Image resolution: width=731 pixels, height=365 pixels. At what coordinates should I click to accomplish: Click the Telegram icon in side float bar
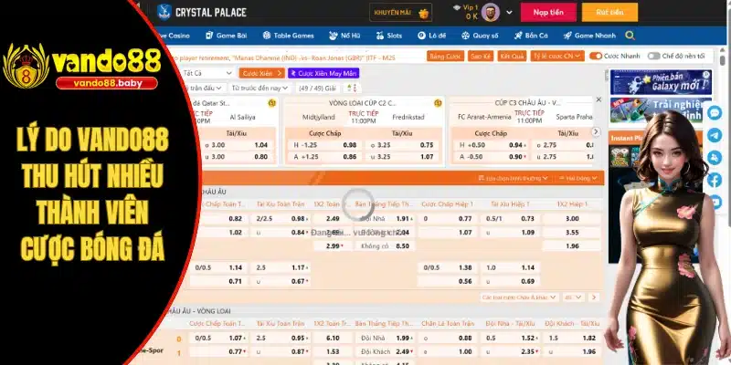pyautogui.click(x=715, y=135)
